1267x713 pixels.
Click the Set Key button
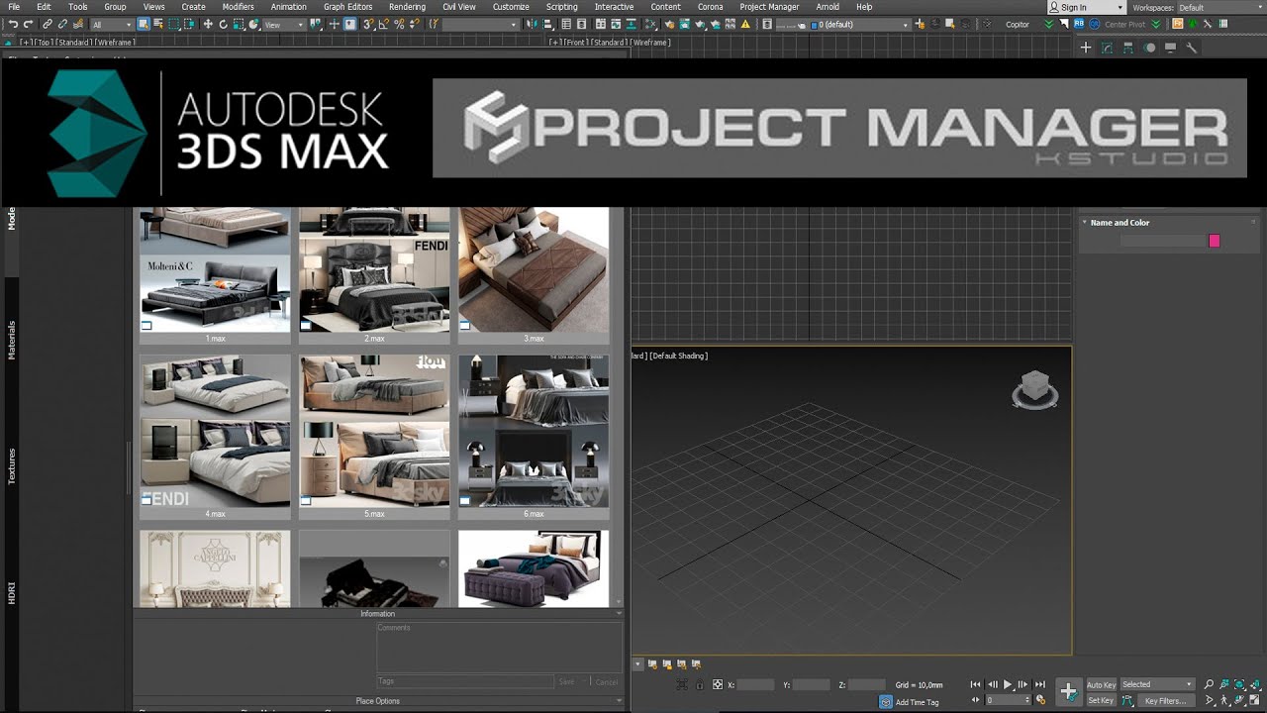(1101, 700)
